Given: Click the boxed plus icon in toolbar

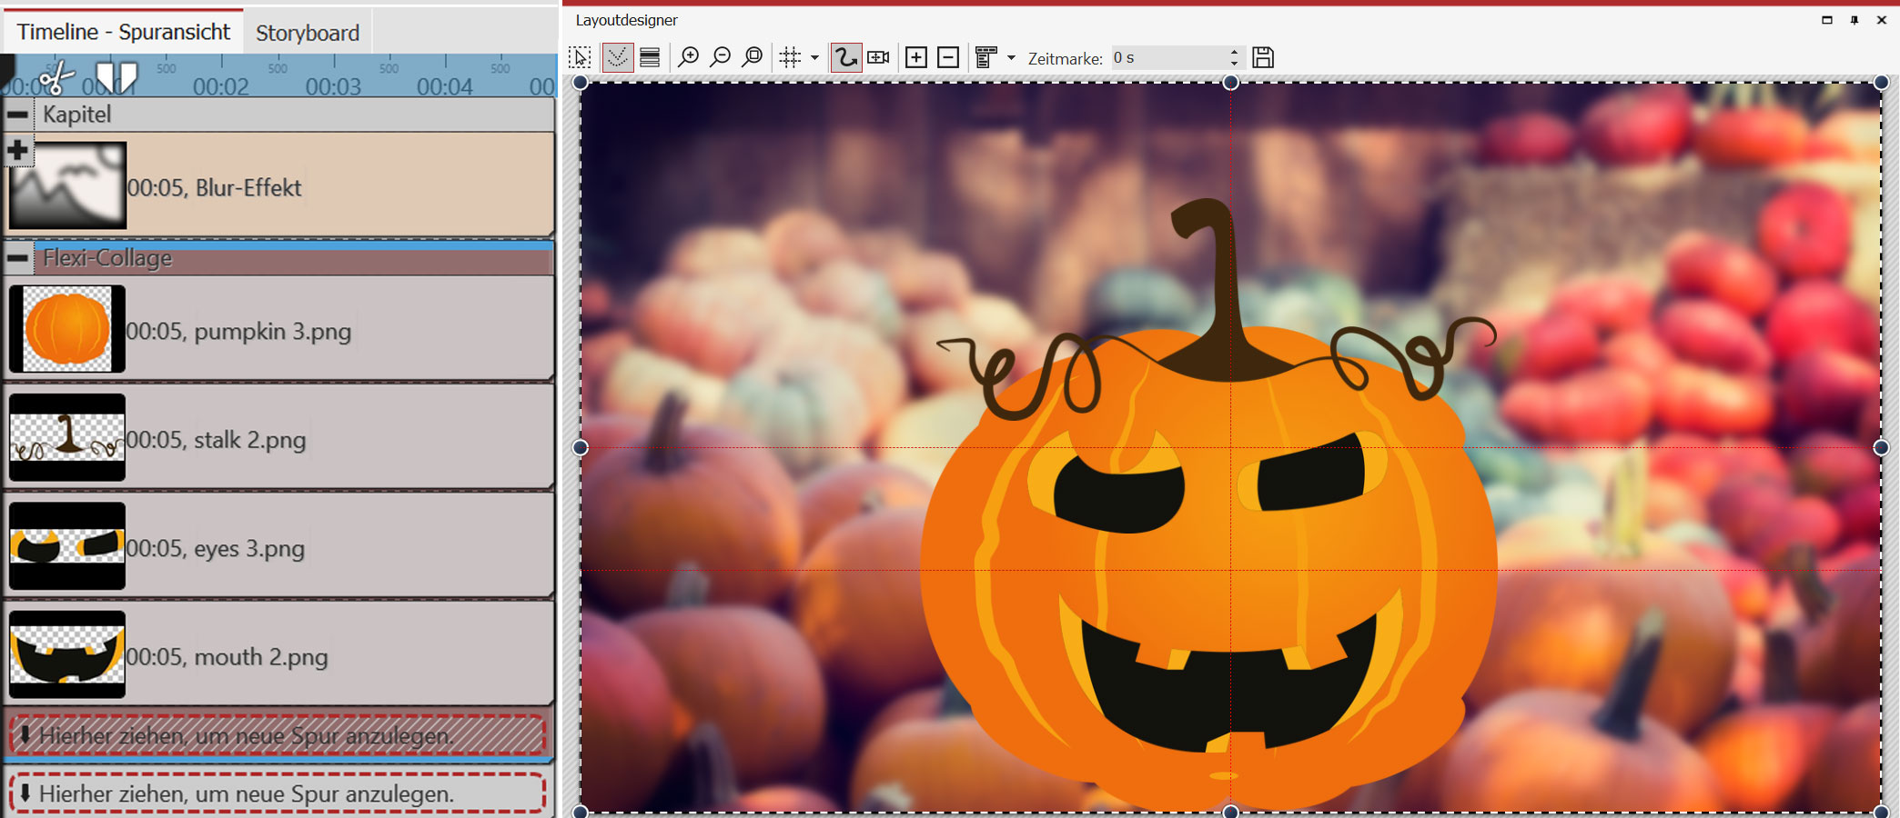Looking at the screenshot, I should pyautogui.click(x=916, y=57).
